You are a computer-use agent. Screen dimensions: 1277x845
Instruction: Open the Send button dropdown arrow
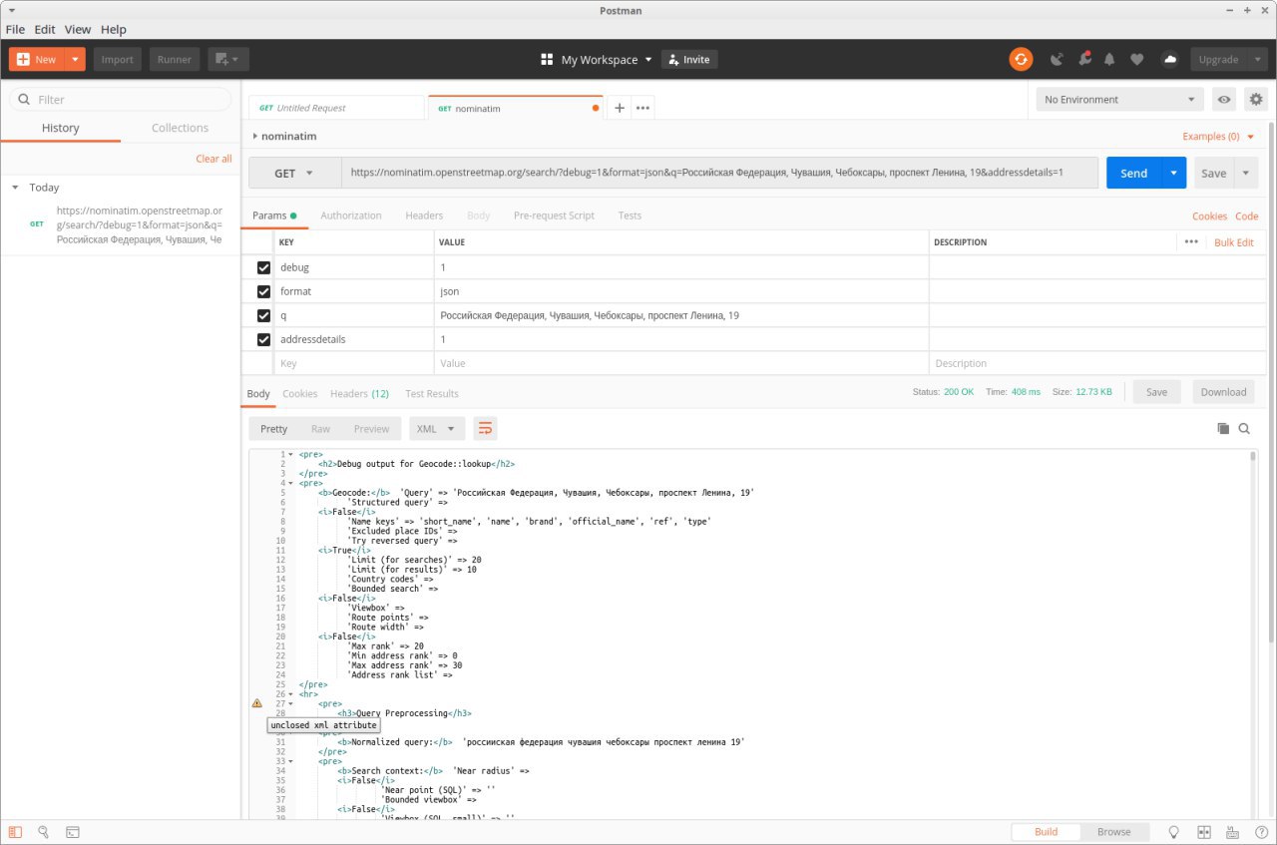[x=1174, y=173]
